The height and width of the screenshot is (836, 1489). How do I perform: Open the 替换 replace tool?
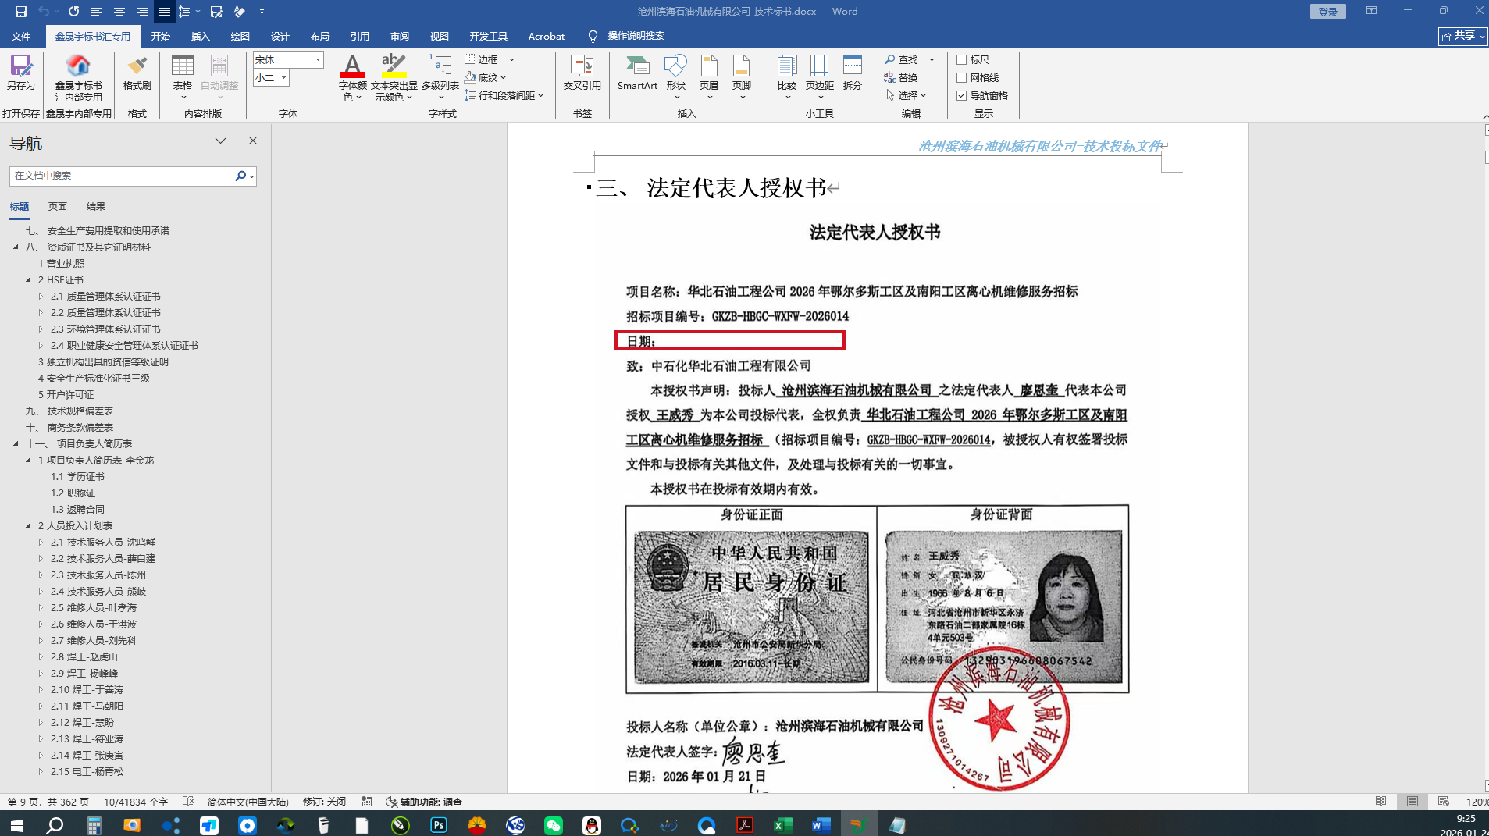[900, 77]
